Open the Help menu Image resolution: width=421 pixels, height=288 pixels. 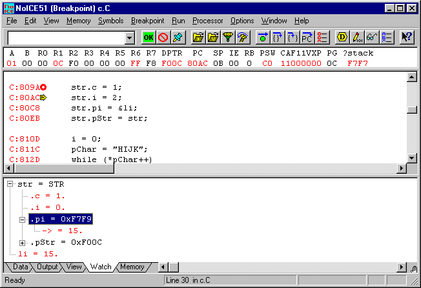pyautogui.click(x=302, y=21)
